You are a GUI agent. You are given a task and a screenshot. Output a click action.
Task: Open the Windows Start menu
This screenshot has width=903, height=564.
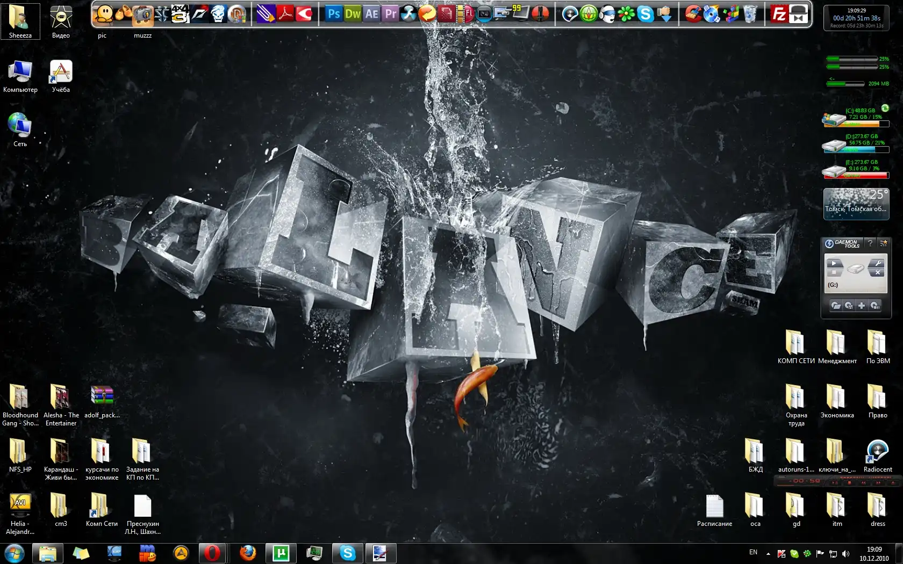point(15,553)
